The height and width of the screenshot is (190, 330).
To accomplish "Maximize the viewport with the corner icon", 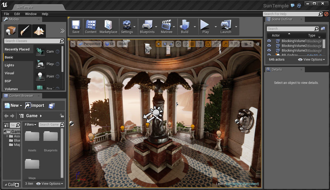I will point(258,44).
